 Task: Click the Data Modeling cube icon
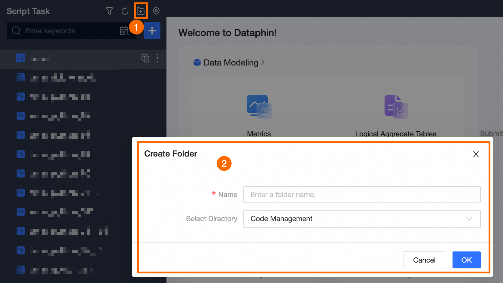pyautogui.click(x=197, y=62)
